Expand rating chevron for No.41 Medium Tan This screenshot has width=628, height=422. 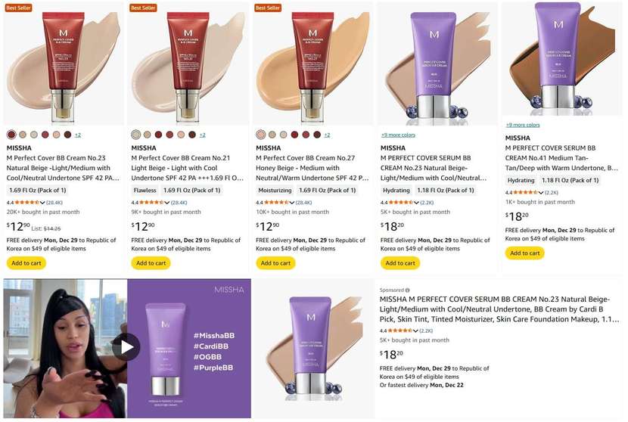coord(541,193)
